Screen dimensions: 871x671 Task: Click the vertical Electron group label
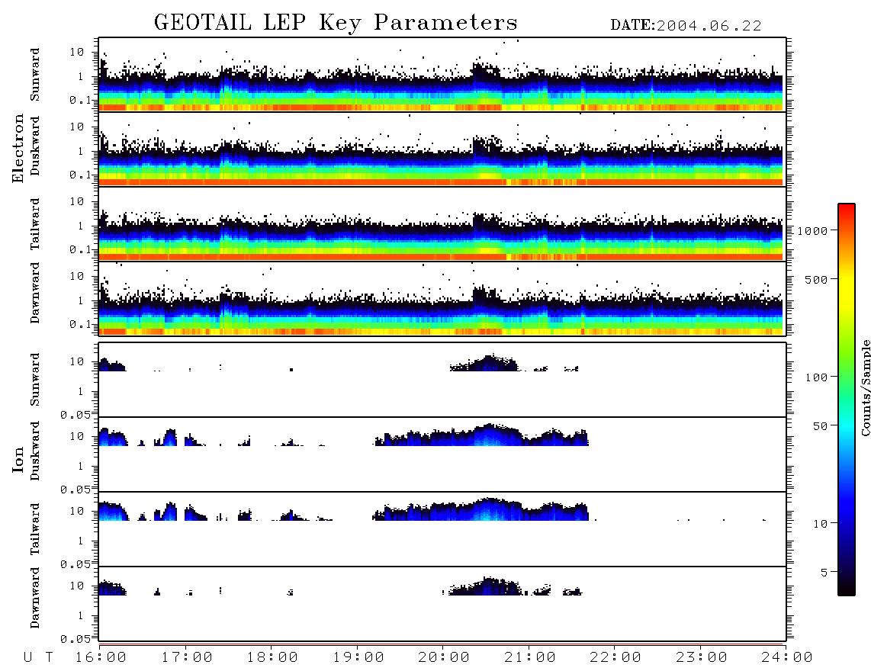(18, 149)
